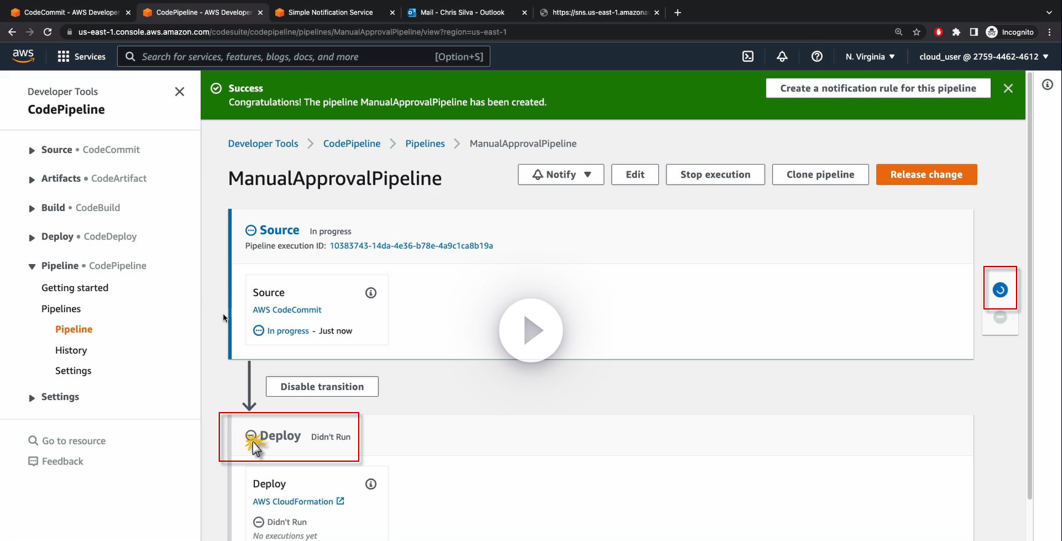The image size is (1062, 541).
Task: Close the Developer Tools side navigation
Action: [x=179, y=91]
